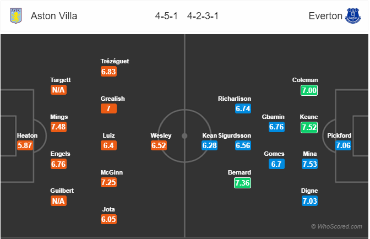Select Coleman's green 7.00 rating badge
370x239 pixels.
pos(309,90)
